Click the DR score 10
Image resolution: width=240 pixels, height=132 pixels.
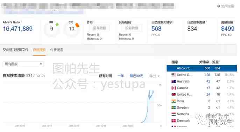71,29
